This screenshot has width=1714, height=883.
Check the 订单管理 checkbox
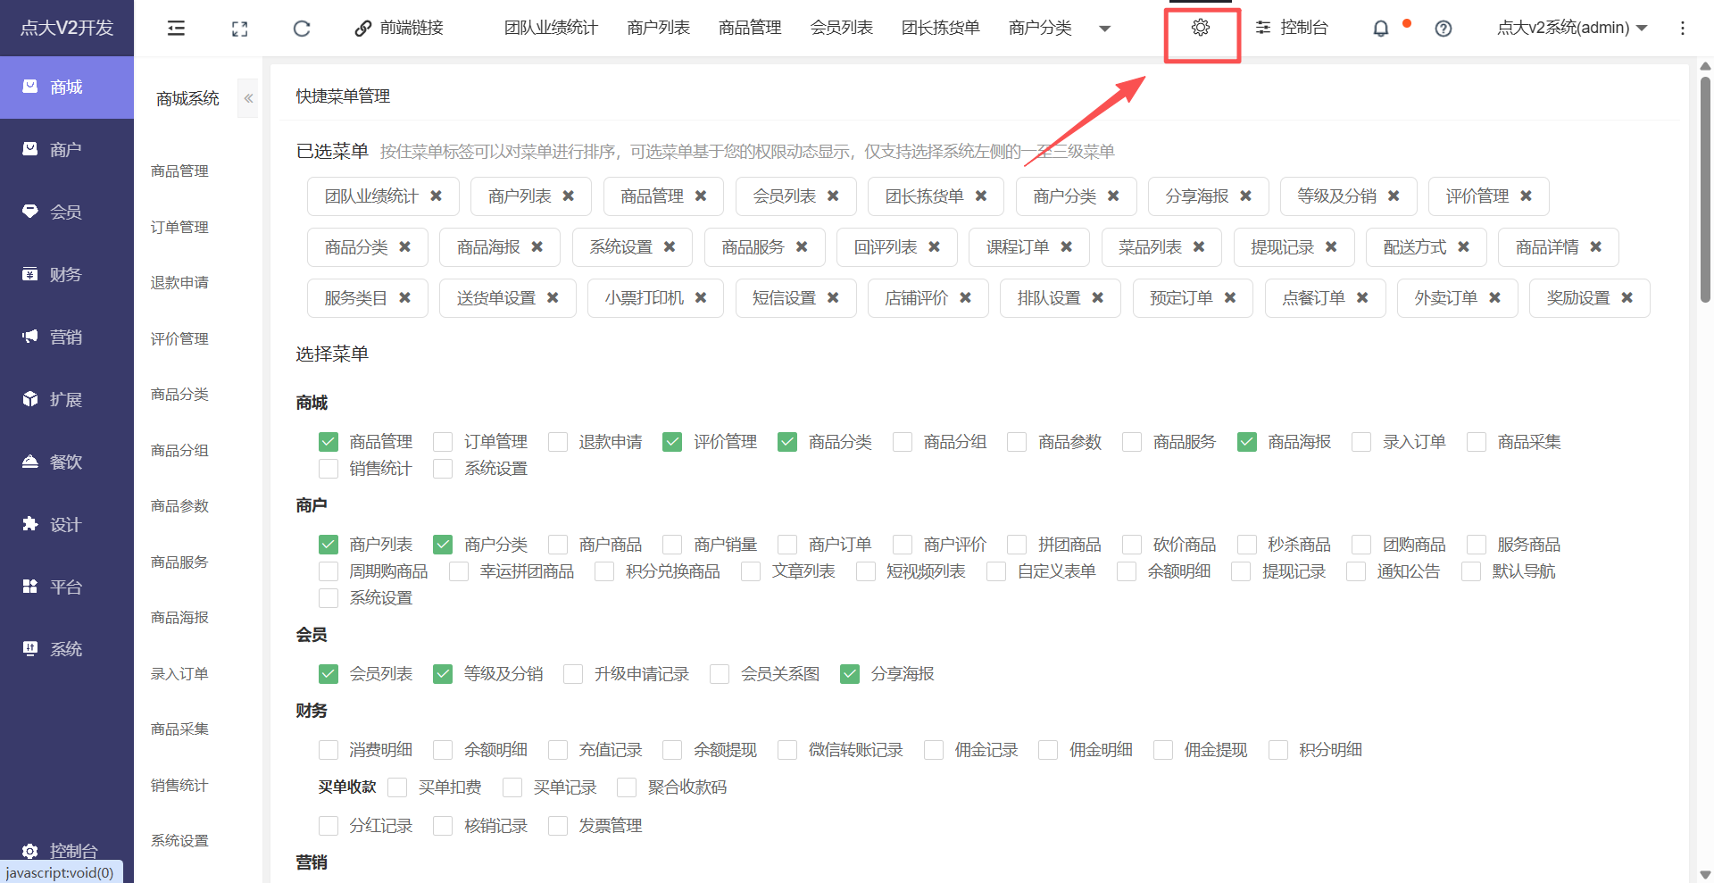(443, 442)
